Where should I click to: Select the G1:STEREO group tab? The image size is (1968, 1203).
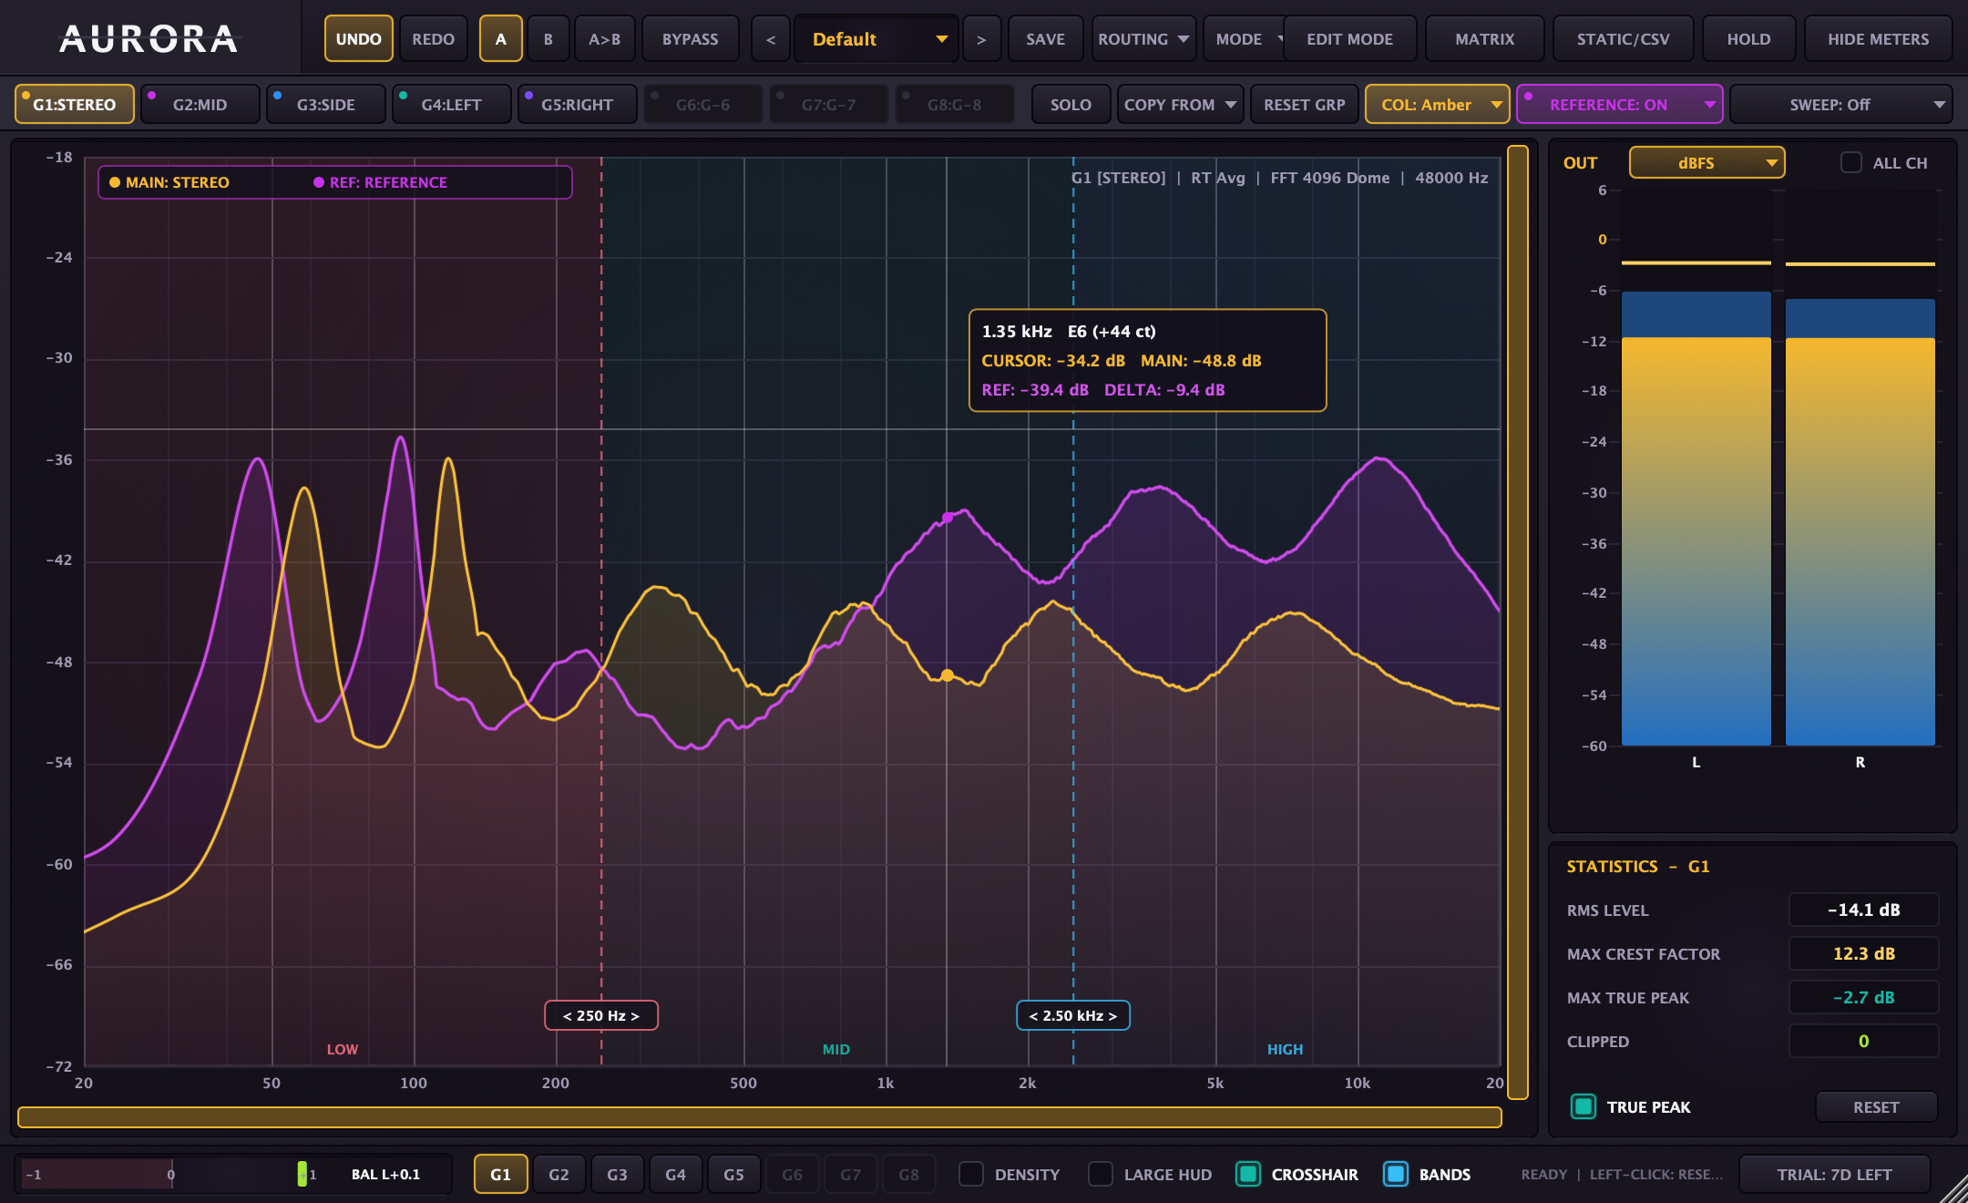click(x=75, y=105)
